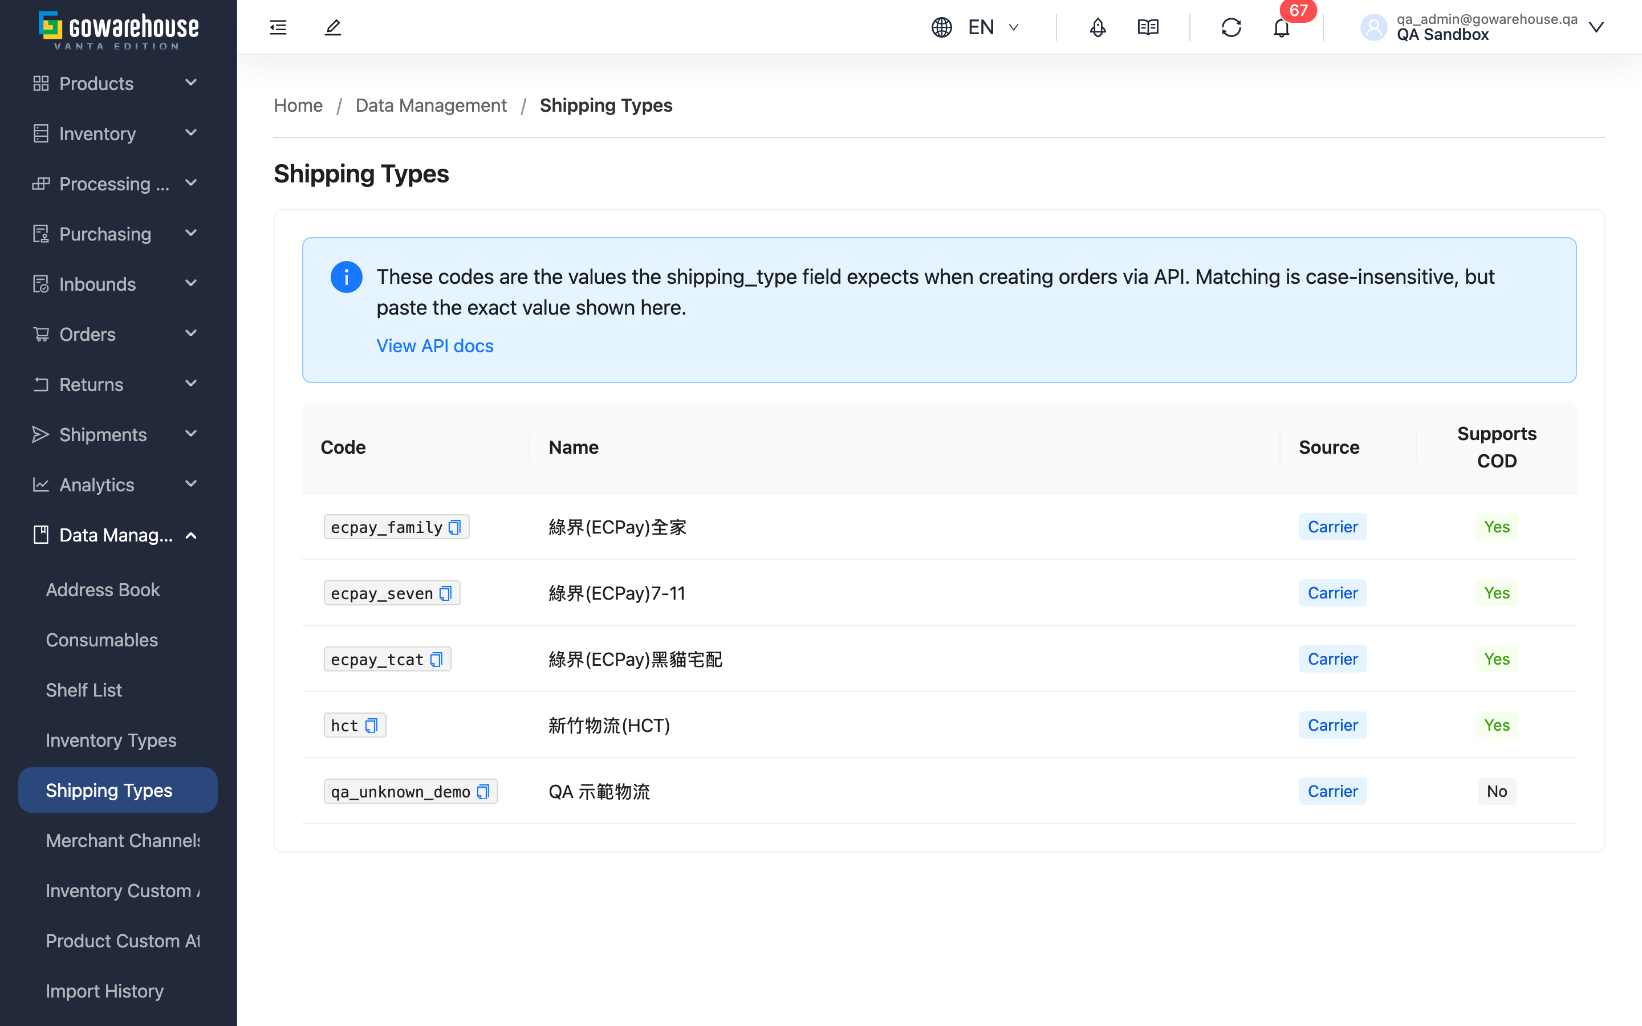Click the Supports COD column header
This screenshot has height=1026, width=1642.
pos(1497,447)
